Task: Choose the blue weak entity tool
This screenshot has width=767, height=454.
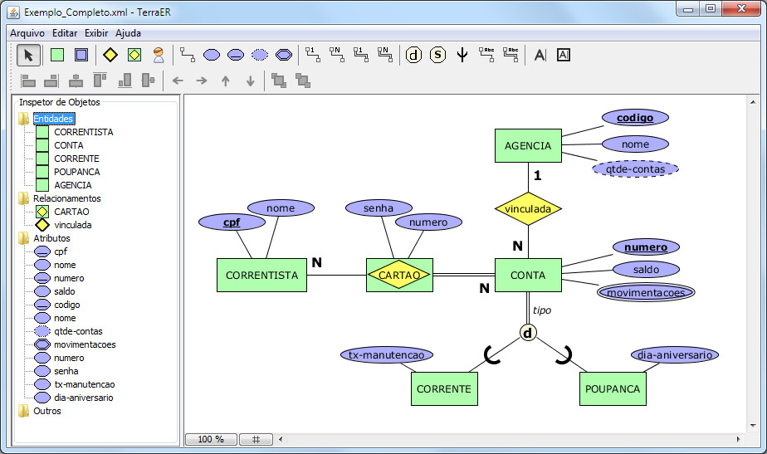Action: (x=81, y=55)
